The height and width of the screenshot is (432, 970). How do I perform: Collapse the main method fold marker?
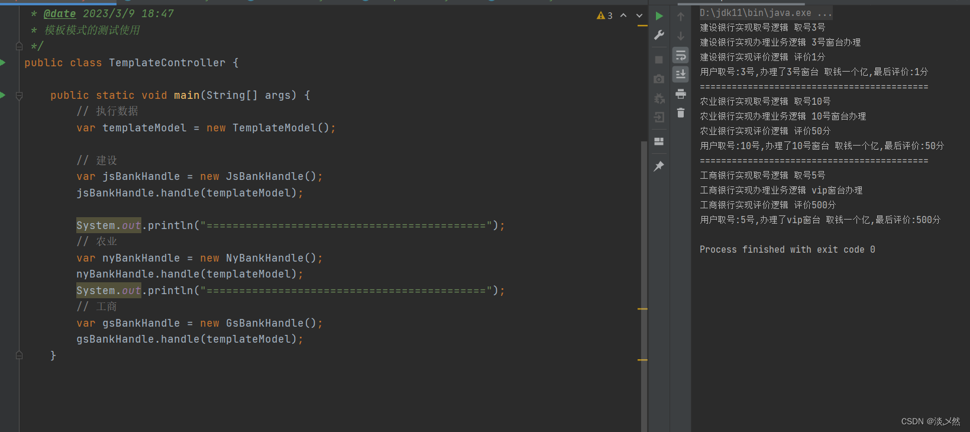coord(19,95)
